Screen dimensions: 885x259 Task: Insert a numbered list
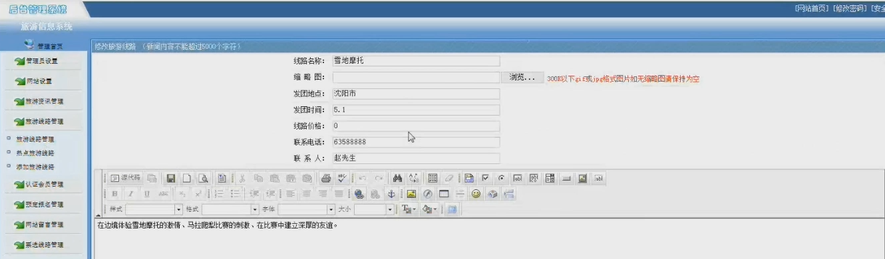pos(219,194)
